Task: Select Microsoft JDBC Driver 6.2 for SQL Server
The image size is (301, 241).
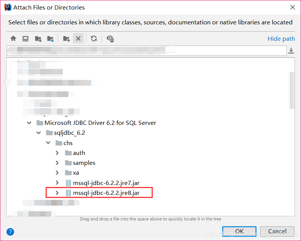Action: pos(100,123)
